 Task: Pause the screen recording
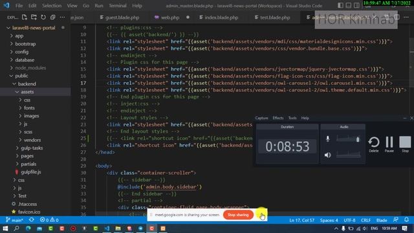[x=389, y=144]
